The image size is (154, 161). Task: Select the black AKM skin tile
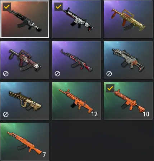click(25, 19)
